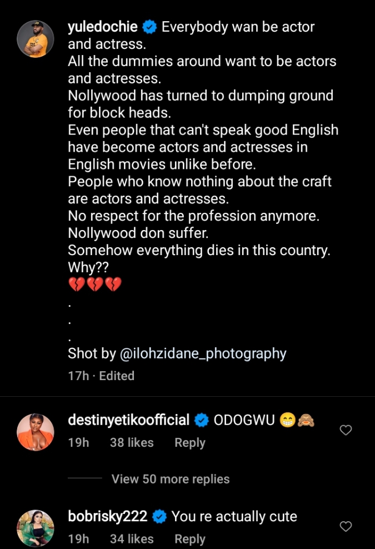Open the destinyetikoofficial username link

(129, 420)
